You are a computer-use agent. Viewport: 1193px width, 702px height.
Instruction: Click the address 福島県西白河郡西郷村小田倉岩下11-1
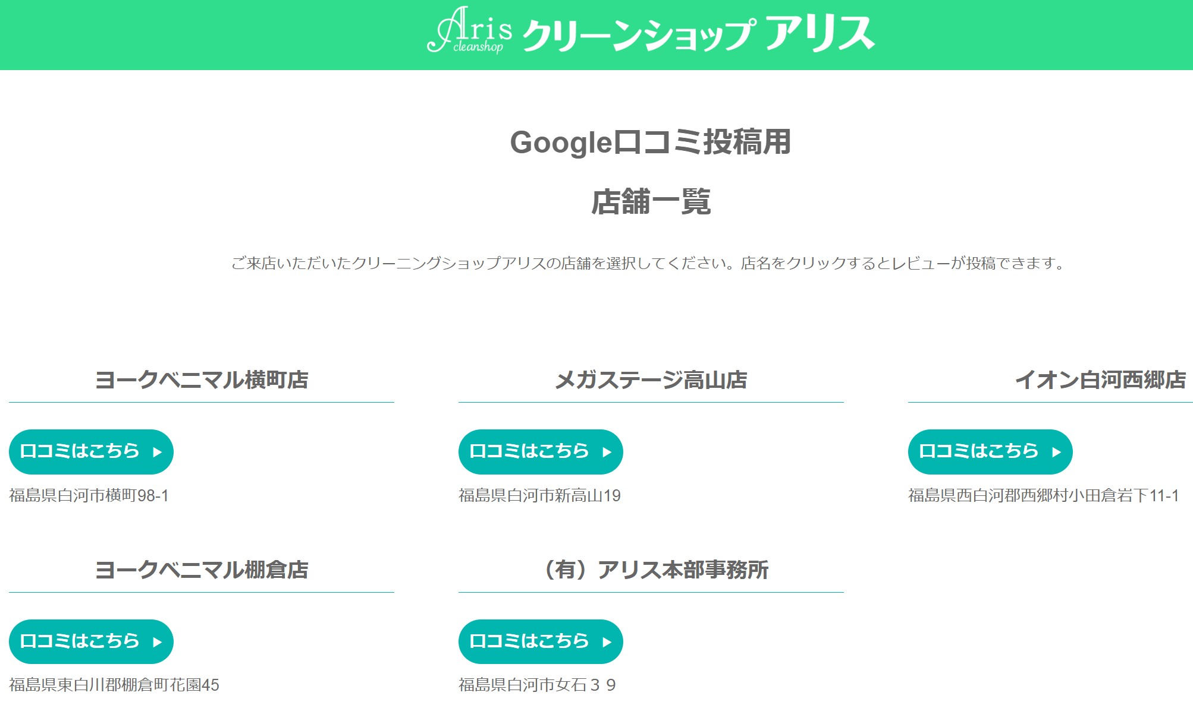(x=1043, y=495)
